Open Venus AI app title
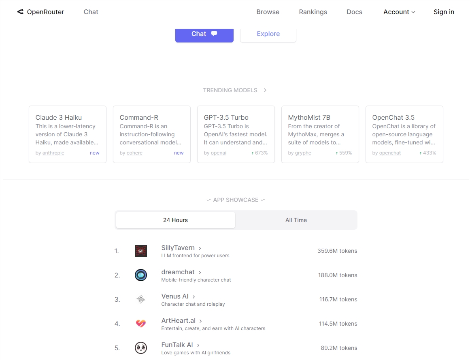The height and width of the screenshot is (360, 470). [175, 296]
